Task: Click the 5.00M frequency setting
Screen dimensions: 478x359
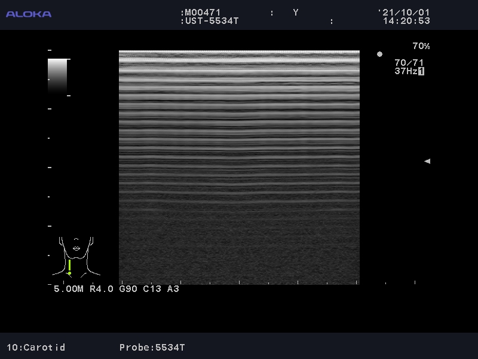Action: 69,289
